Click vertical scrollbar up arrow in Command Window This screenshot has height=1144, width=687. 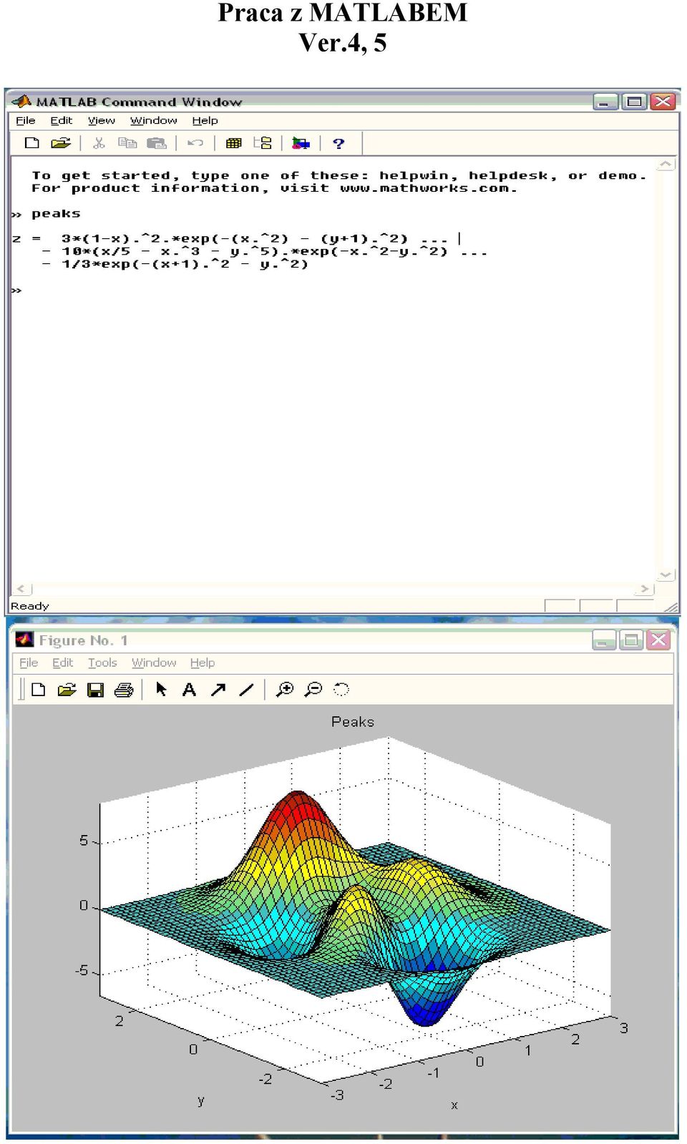[666, 165]
